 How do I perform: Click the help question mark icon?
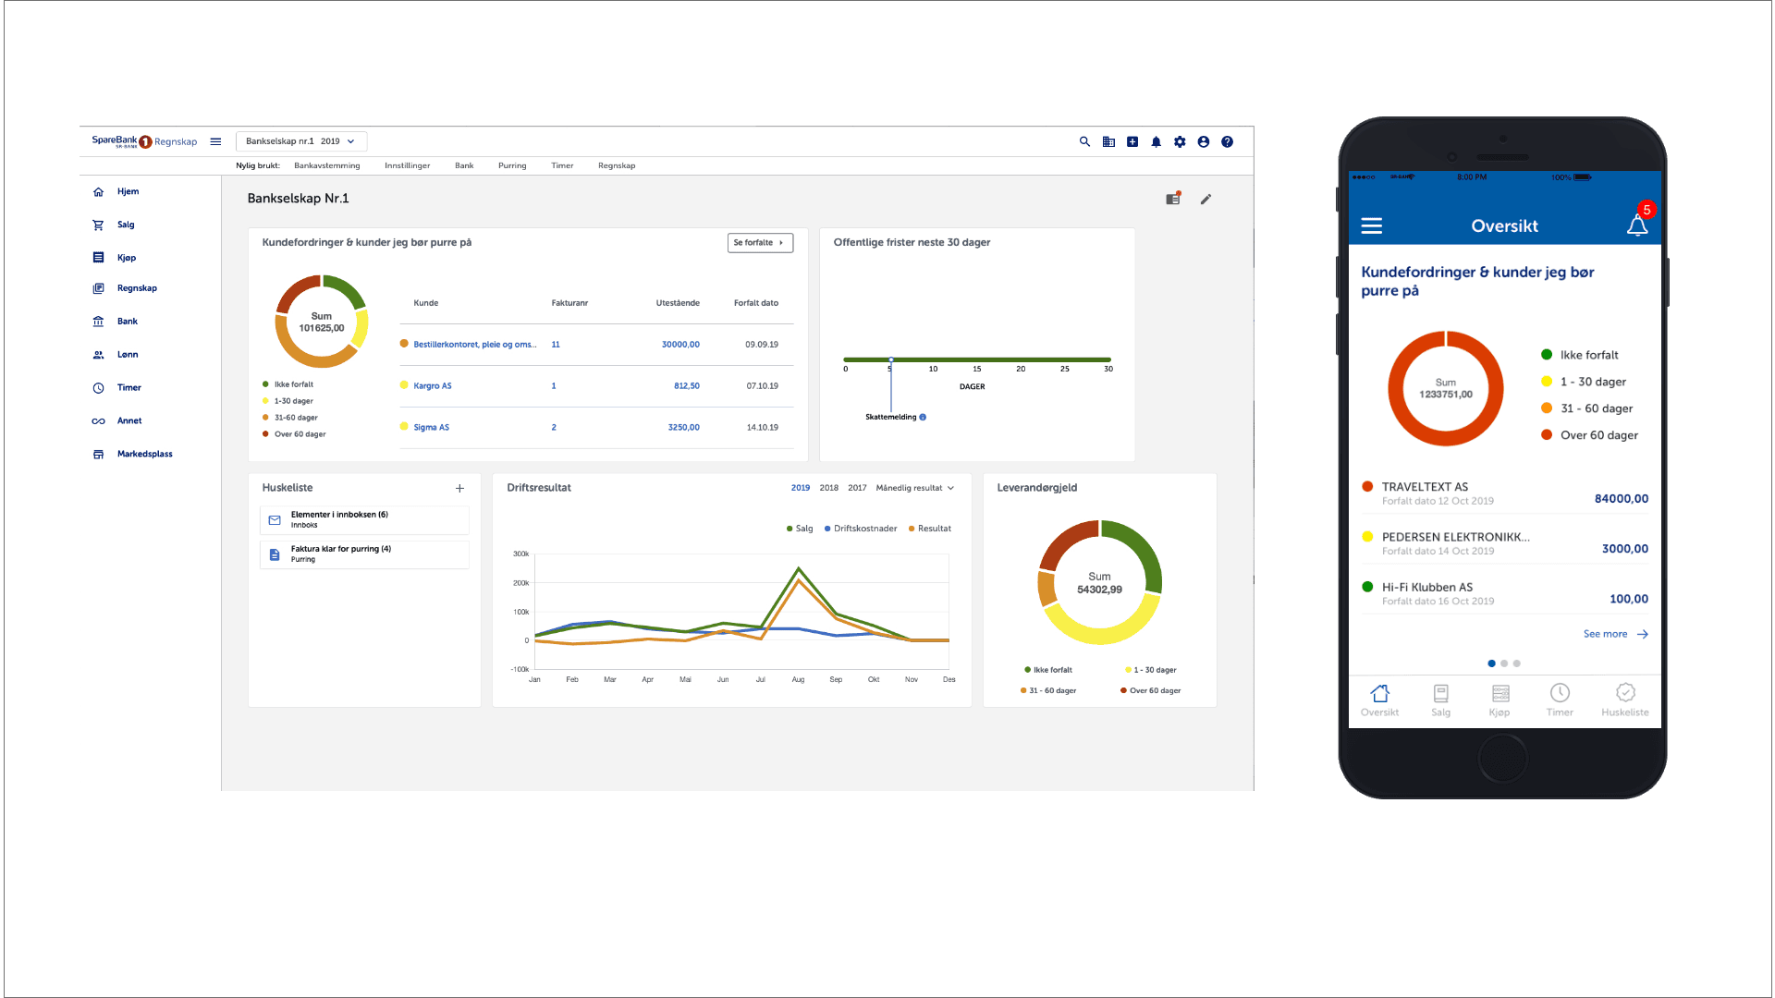pos(1227,141)
